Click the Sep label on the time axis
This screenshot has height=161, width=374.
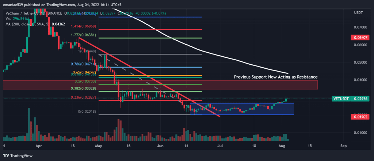tap(343, 145)
